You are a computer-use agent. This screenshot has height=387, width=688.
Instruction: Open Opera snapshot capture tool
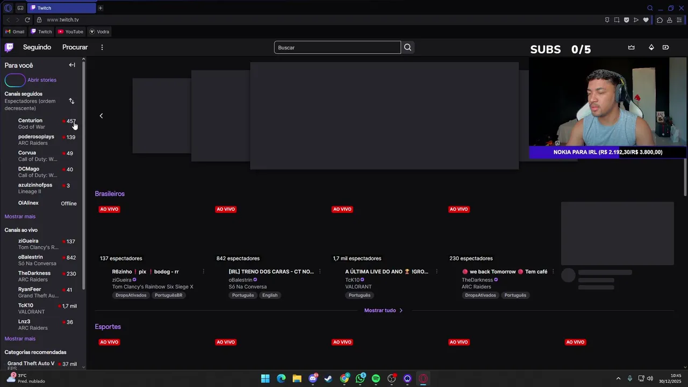pos(617,20)
